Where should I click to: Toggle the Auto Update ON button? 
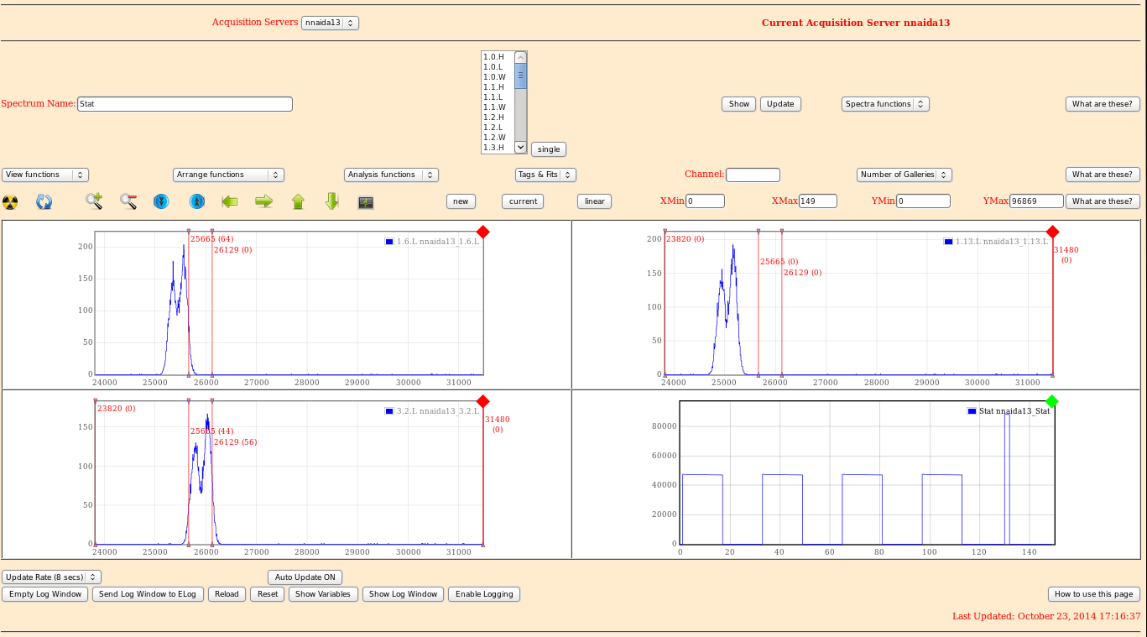[305, 577]
